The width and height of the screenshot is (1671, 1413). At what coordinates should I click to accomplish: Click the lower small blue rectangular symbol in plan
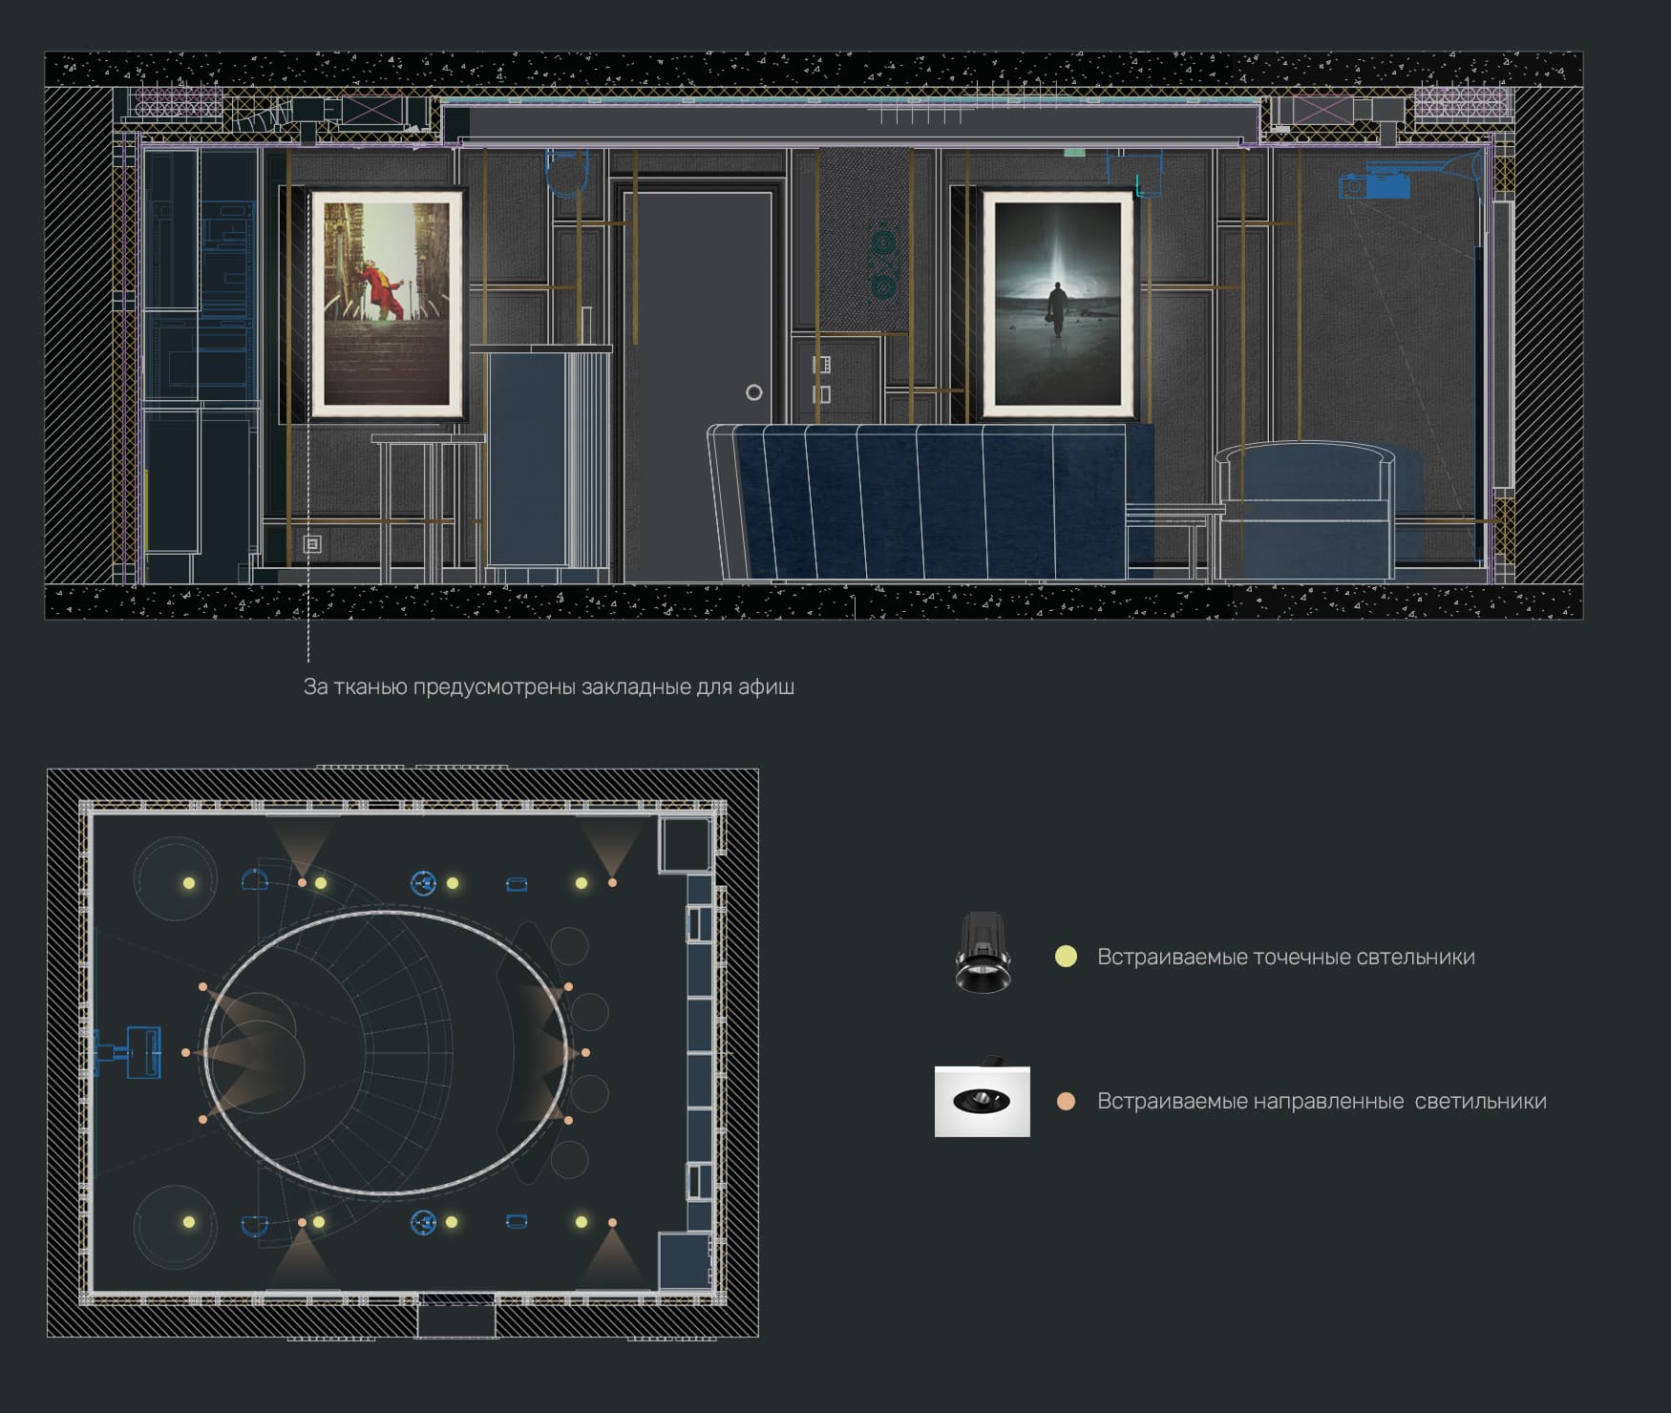tap(517, 1221)
